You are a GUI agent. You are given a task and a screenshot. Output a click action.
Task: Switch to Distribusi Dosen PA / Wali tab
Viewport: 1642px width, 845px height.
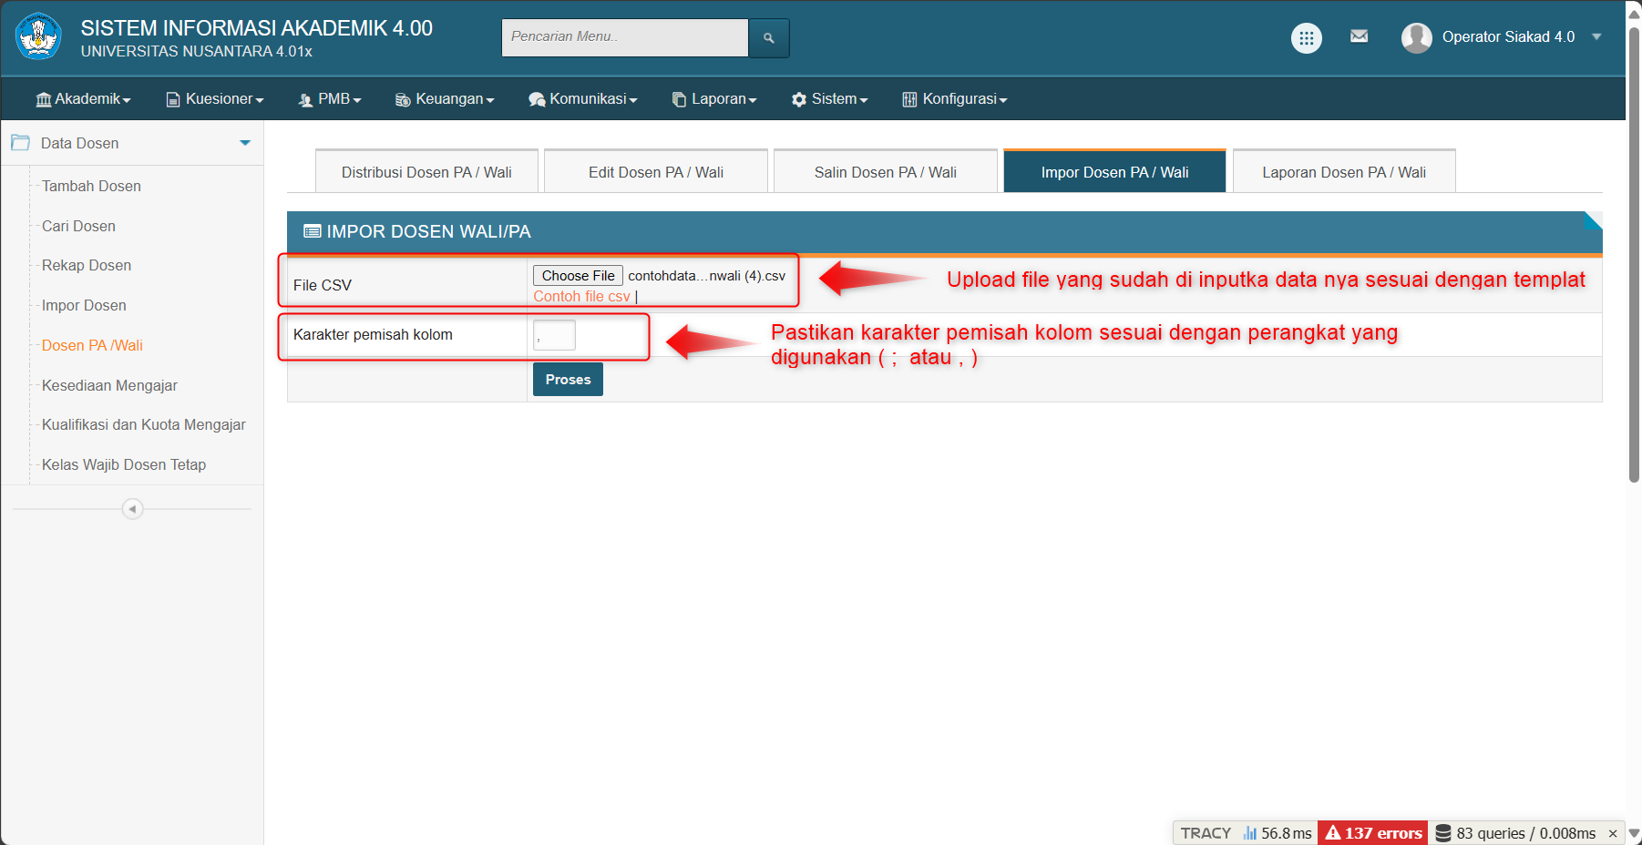click(426, 172)
